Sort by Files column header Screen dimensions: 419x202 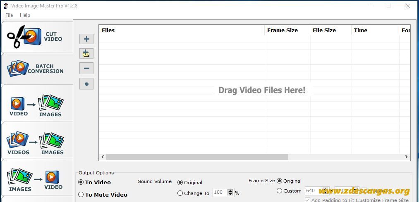[x=182, y=31]
